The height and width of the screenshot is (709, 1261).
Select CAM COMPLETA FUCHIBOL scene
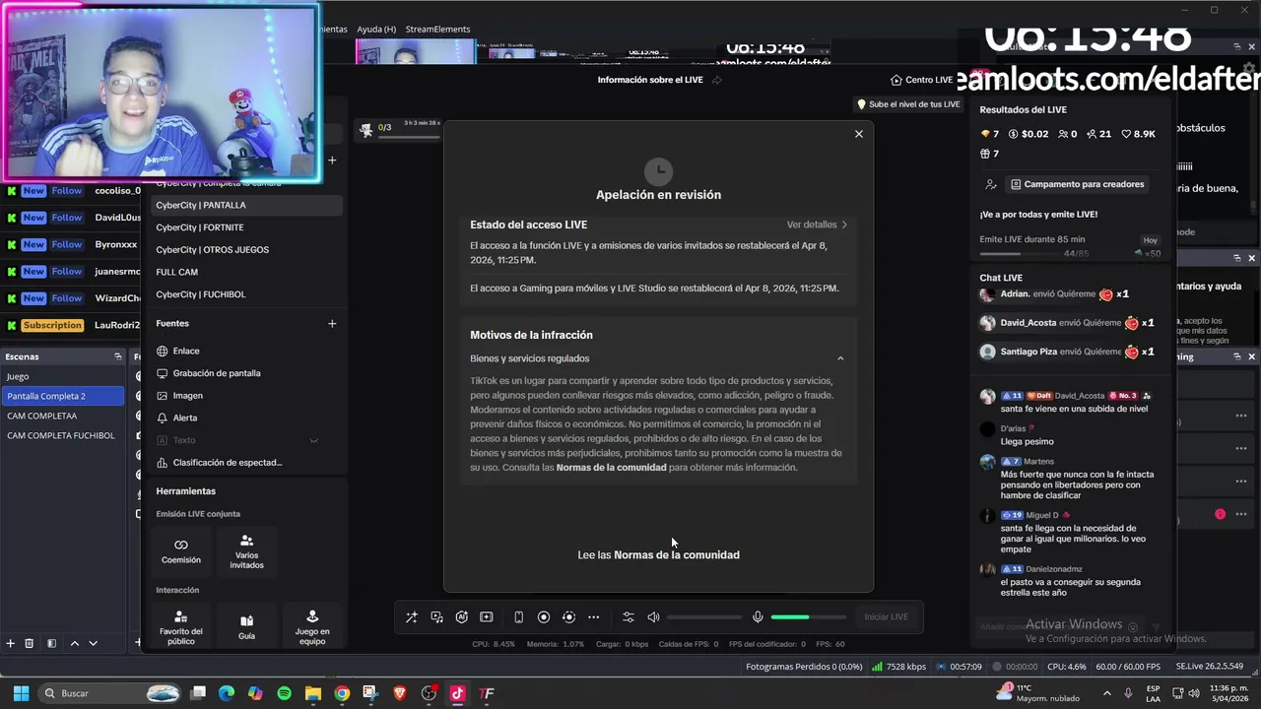(x=63, y=435)
